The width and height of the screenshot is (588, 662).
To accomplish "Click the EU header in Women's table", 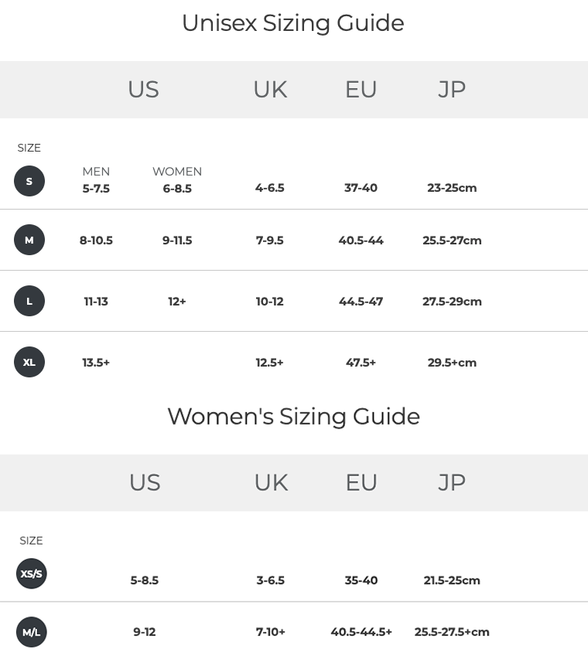I will point(361,483).
